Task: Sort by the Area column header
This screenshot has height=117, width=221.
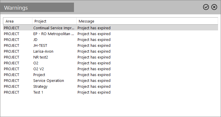Action: pos(18,21)
